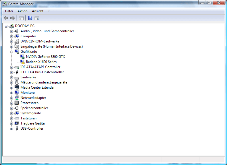Image resolution: width=227 pixels, height=165 pixels.
Task: Click the speaker icon for Audio controllers
Action: [17, 31]
